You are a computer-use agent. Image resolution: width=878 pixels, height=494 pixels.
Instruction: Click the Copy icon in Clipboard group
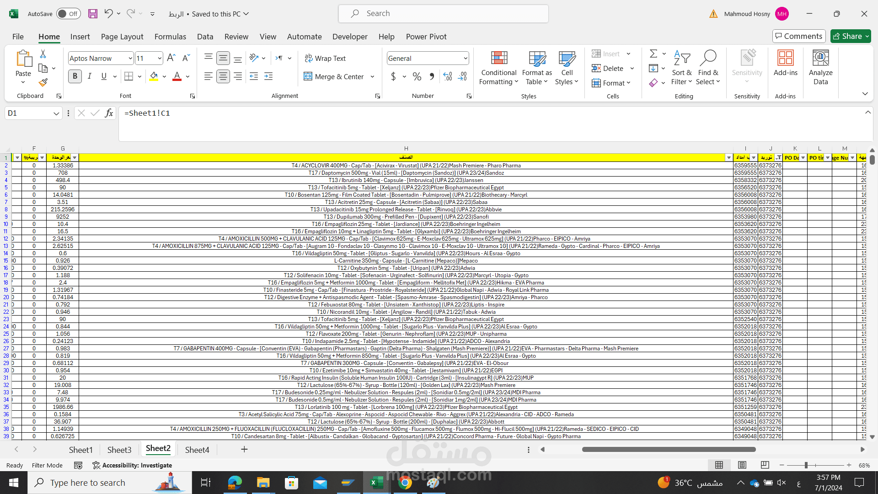pyautogui.click(x=43, y=69)
